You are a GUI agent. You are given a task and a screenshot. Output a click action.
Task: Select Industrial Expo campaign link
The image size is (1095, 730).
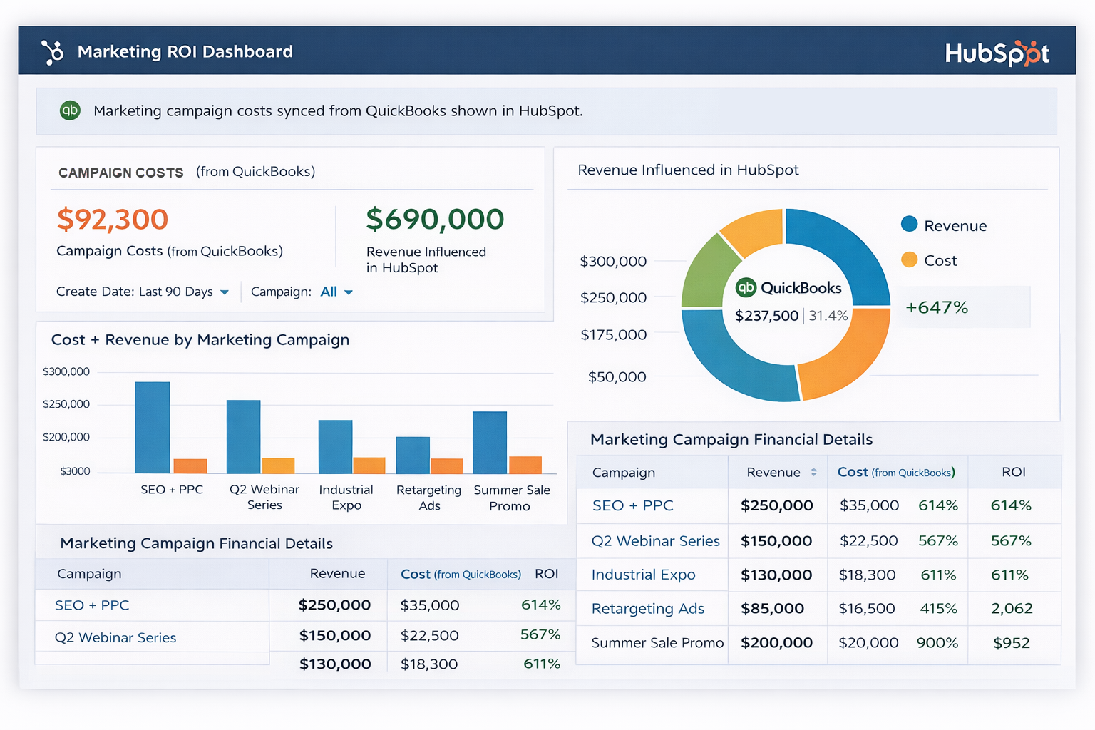click(643, 575)
